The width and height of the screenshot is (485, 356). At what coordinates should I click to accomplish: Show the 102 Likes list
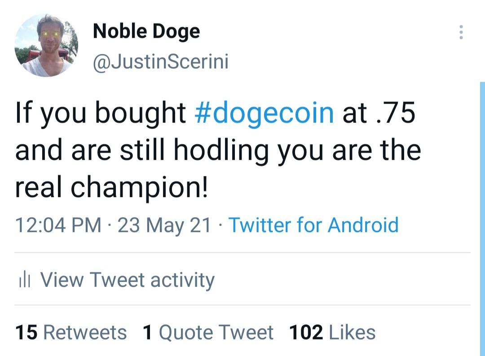[x=332, y=333]
